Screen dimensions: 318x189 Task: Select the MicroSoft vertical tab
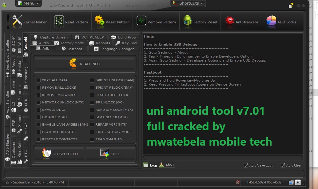point(20,152)
